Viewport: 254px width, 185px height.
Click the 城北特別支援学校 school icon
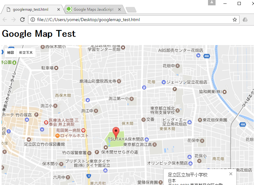178,110
